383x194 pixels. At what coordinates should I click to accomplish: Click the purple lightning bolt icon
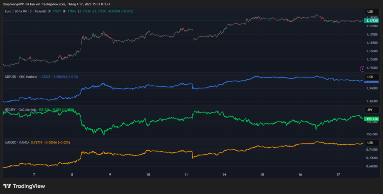[362, 69]
